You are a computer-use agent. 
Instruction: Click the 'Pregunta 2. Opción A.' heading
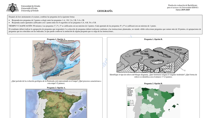pyautogui.click(x=56, y=88)
